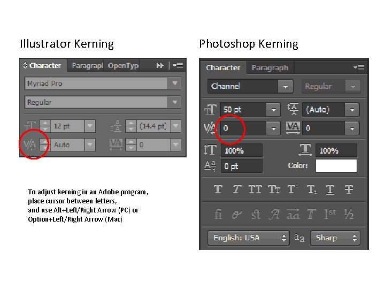Open Illustrator leading 14.4 pt dropdown
Viewport: 385px width, 289px height.
[x=175, y=126]
